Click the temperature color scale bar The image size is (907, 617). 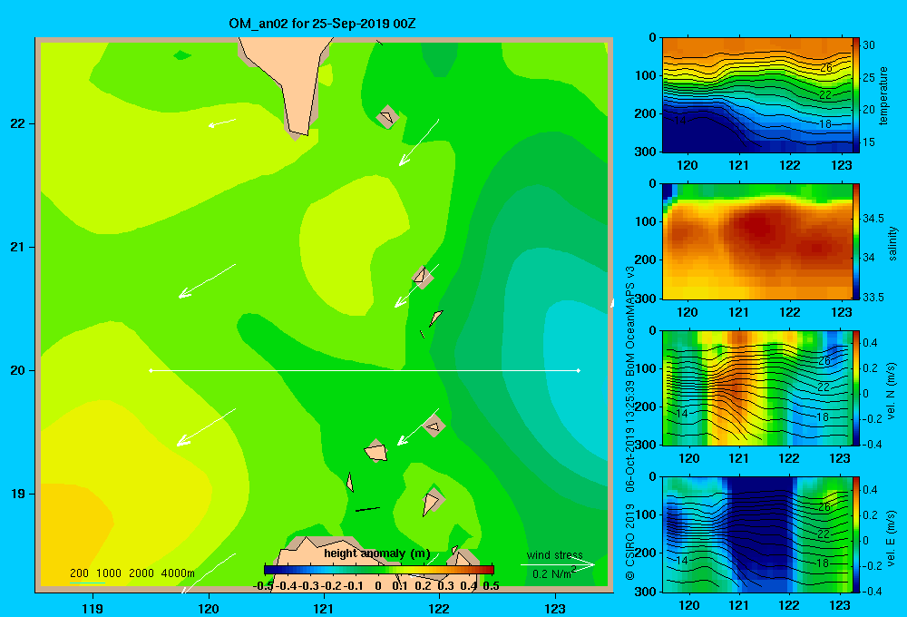point(856,95)
